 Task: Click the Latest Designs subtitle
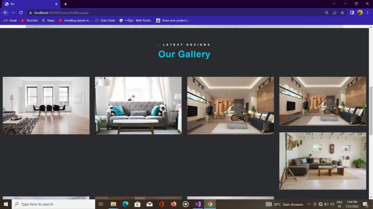pyautogui.click(x=184, y=45)
